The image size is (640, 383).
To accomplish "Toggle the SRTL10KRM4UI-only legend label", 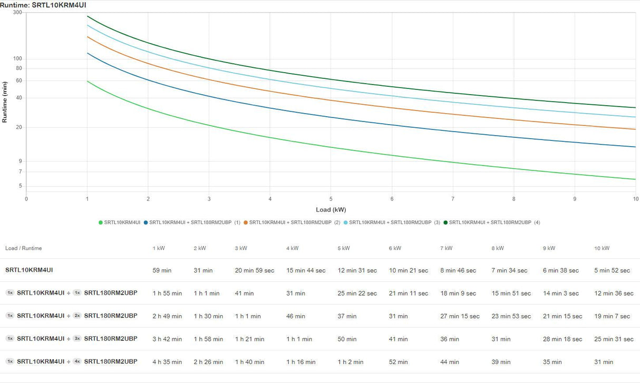I will (122, 223).
